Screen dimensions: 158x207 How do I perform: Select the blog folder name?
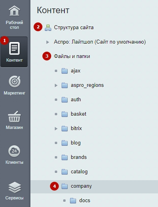tap(76, 143)
